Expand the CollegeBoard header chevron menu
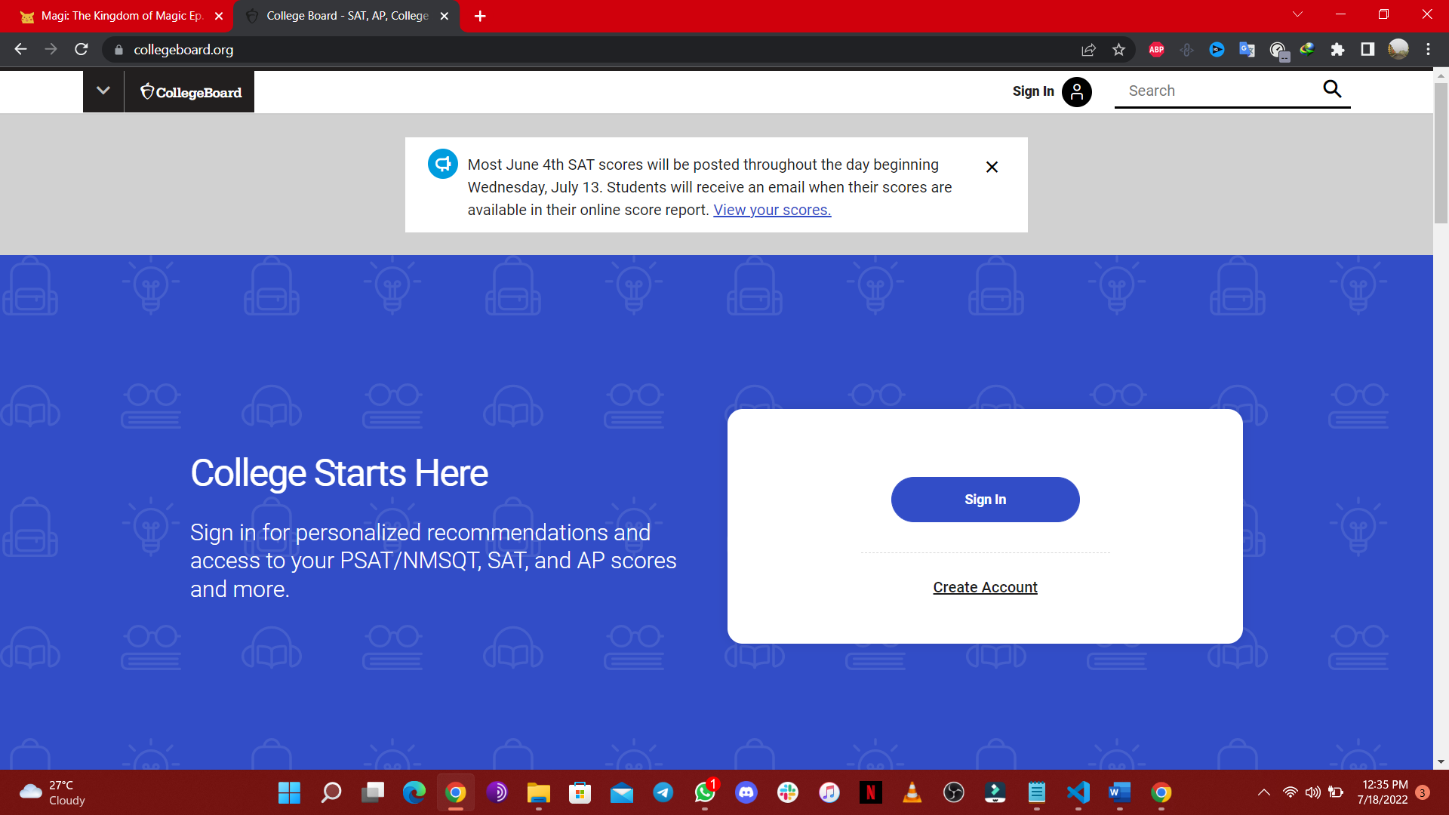1449x815 pixels. (103, 91)
